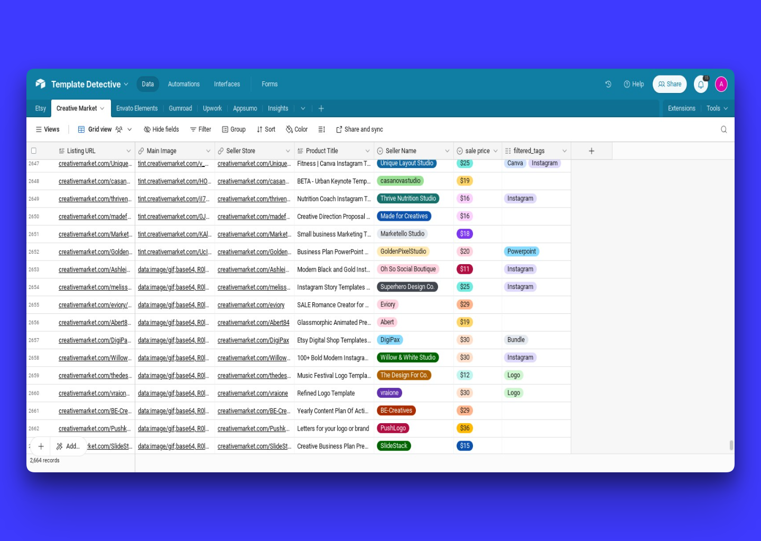Open creativemarket.com/Abert84 store link
761x541 pixels.
pos(254,322)
